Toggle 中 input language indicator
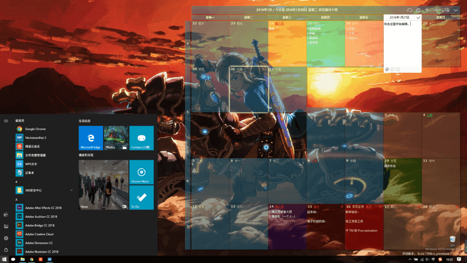 coord(433,259)
